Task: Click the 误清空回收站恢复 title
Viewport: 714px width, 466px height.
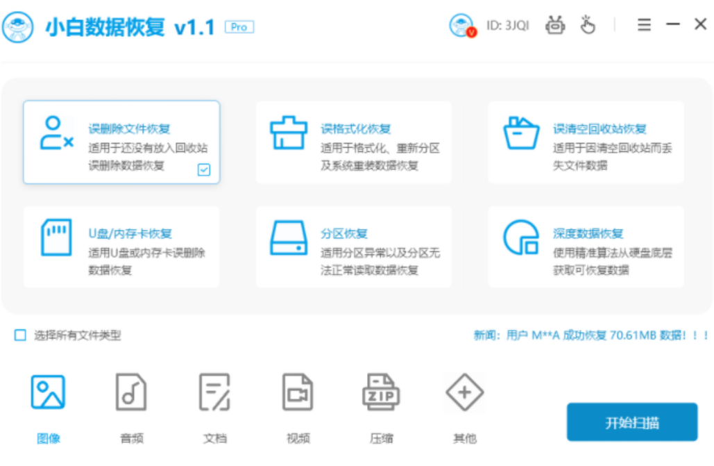Action: [x=600, y=129]
